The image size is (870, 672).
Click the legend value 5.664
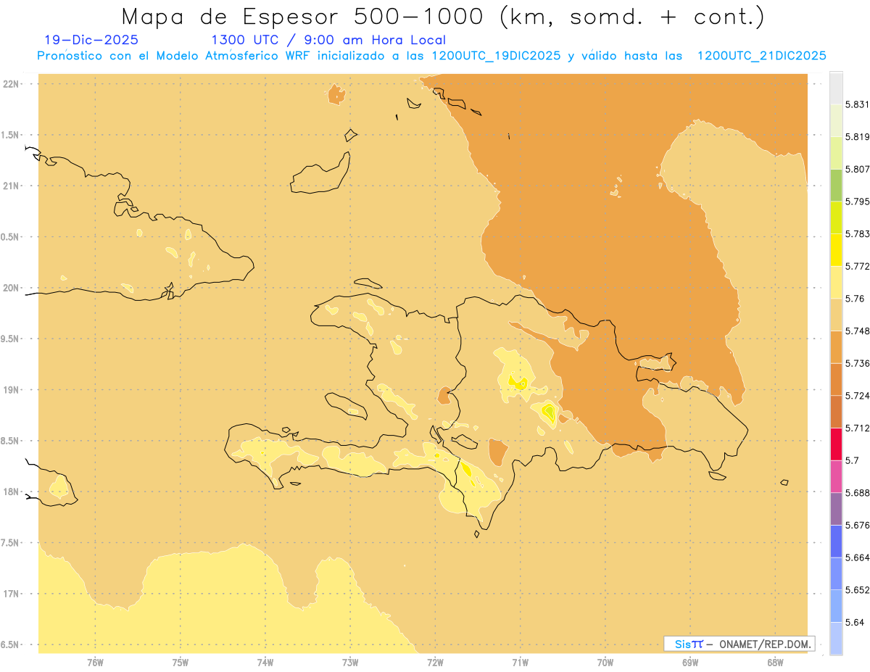coord(857,557)
